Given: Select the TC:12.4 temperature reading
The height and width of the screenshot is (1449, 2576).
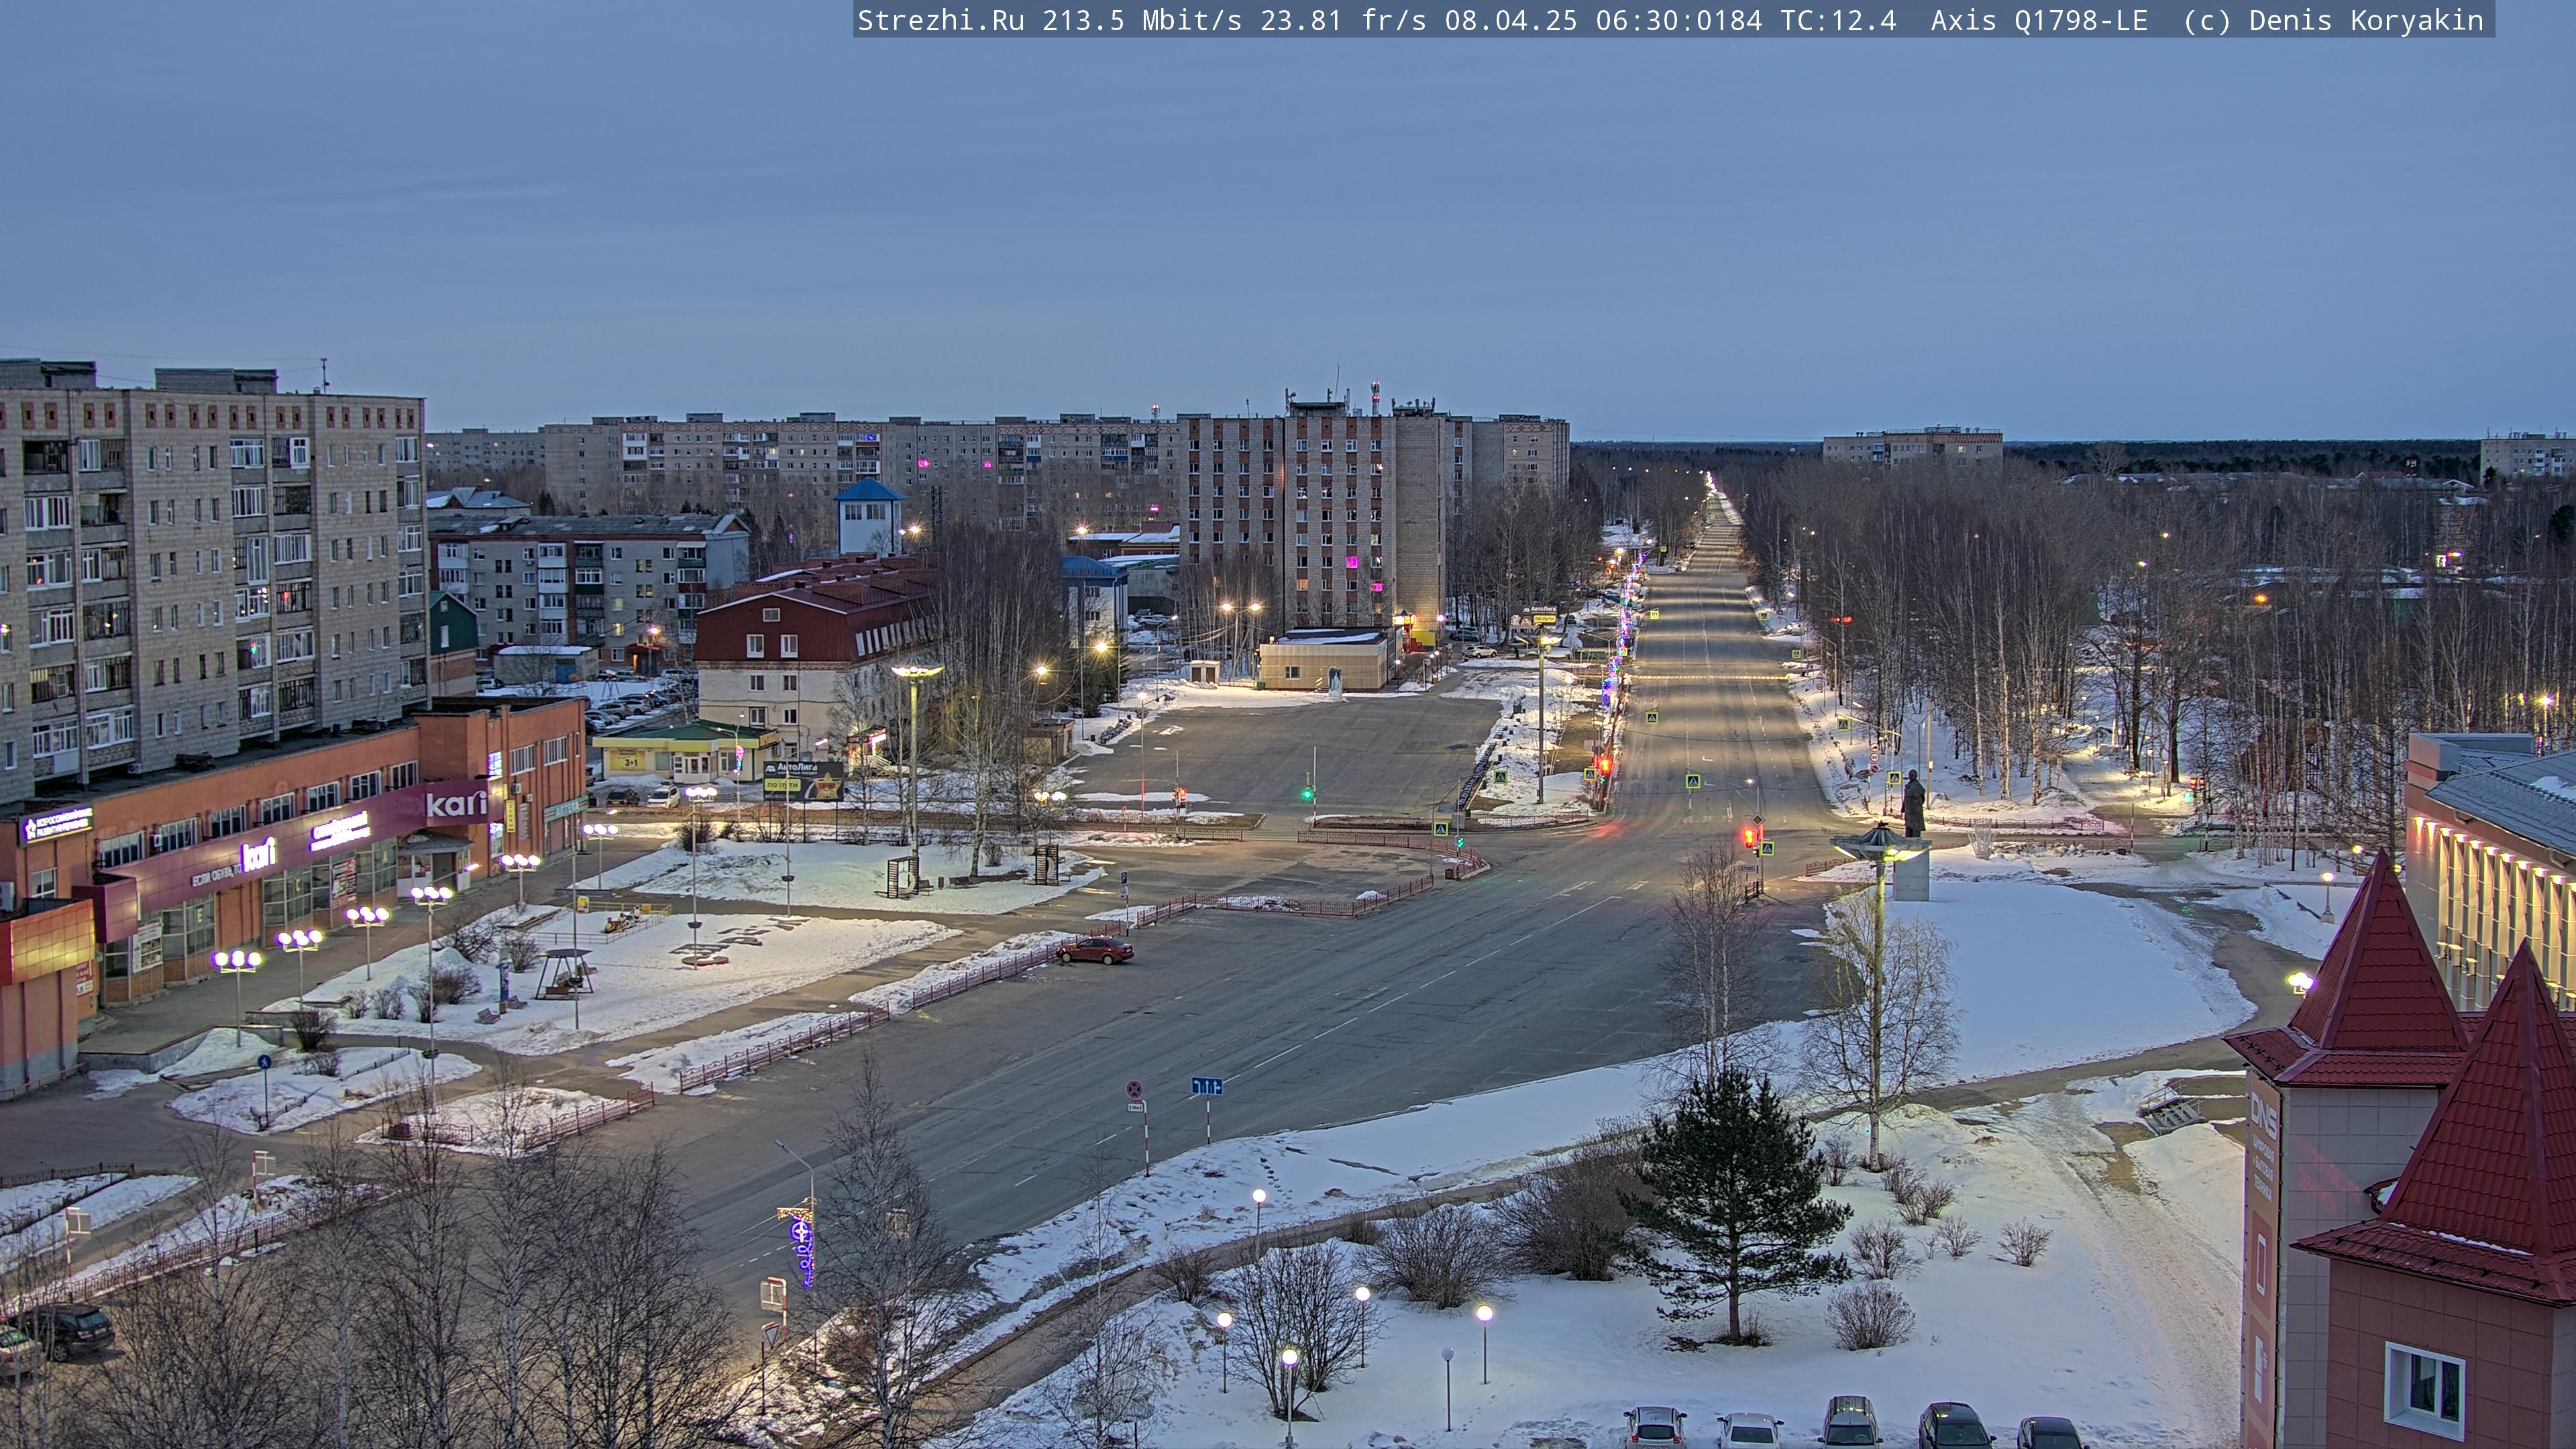Looking at the screenshot, I should point(1838,21).
